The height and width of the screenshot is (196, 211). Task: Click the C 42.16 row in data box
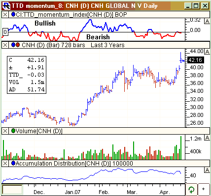click(27, 60)
